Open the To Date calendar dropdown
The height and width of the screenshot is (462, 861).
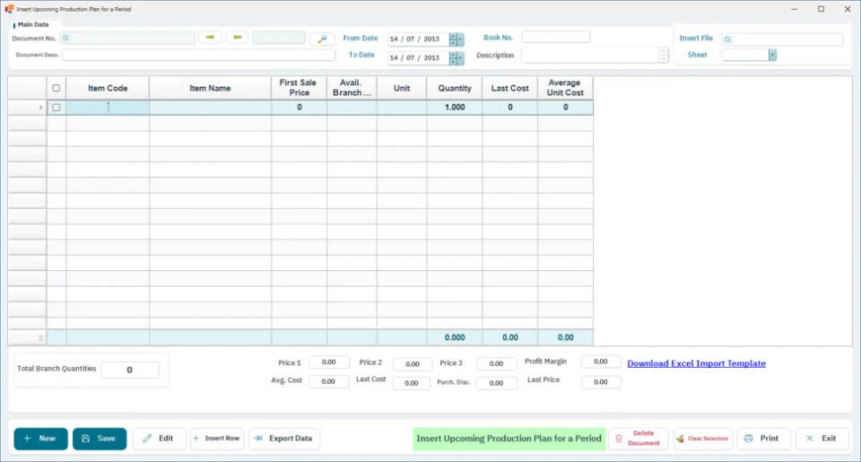tap(460, 57)
